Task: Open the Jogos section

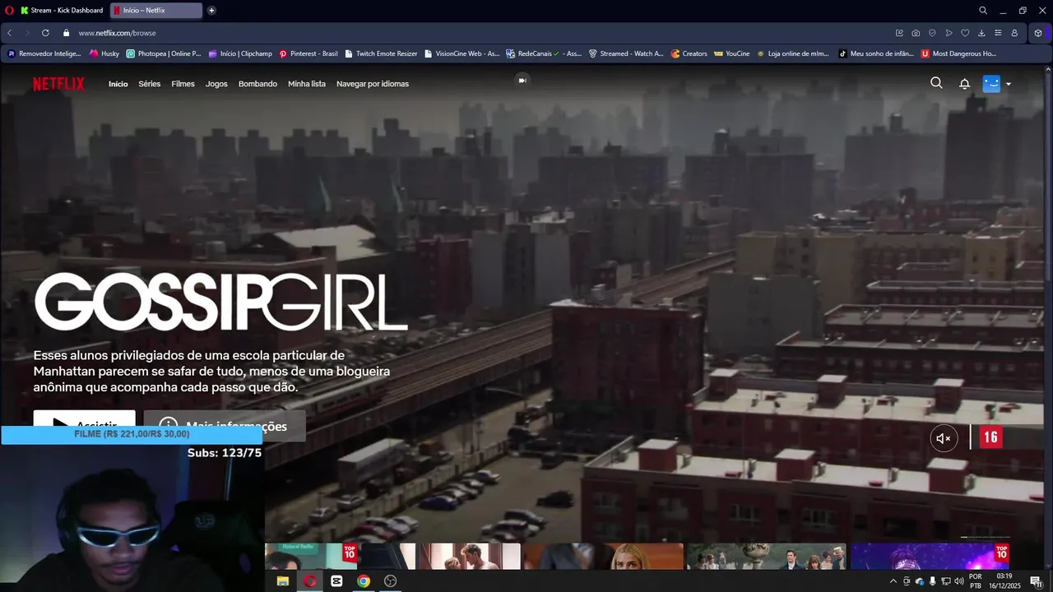Action: coord(216,84)
